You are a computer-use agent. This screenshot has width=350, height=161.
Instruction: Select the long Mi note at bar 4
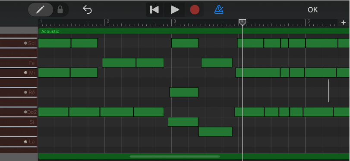click(x=258, y=73)
